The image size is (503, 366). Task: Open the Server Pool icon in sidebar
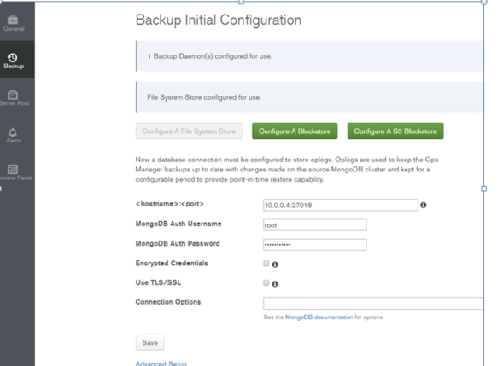[x=13, y=96]
